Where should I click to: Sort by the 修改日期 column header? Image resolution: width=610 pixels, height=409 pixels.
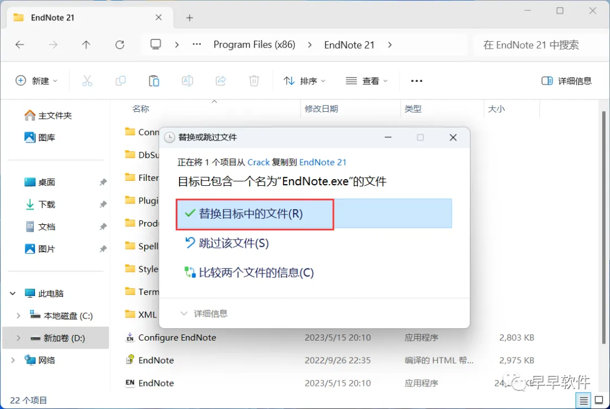click(321, 109)
